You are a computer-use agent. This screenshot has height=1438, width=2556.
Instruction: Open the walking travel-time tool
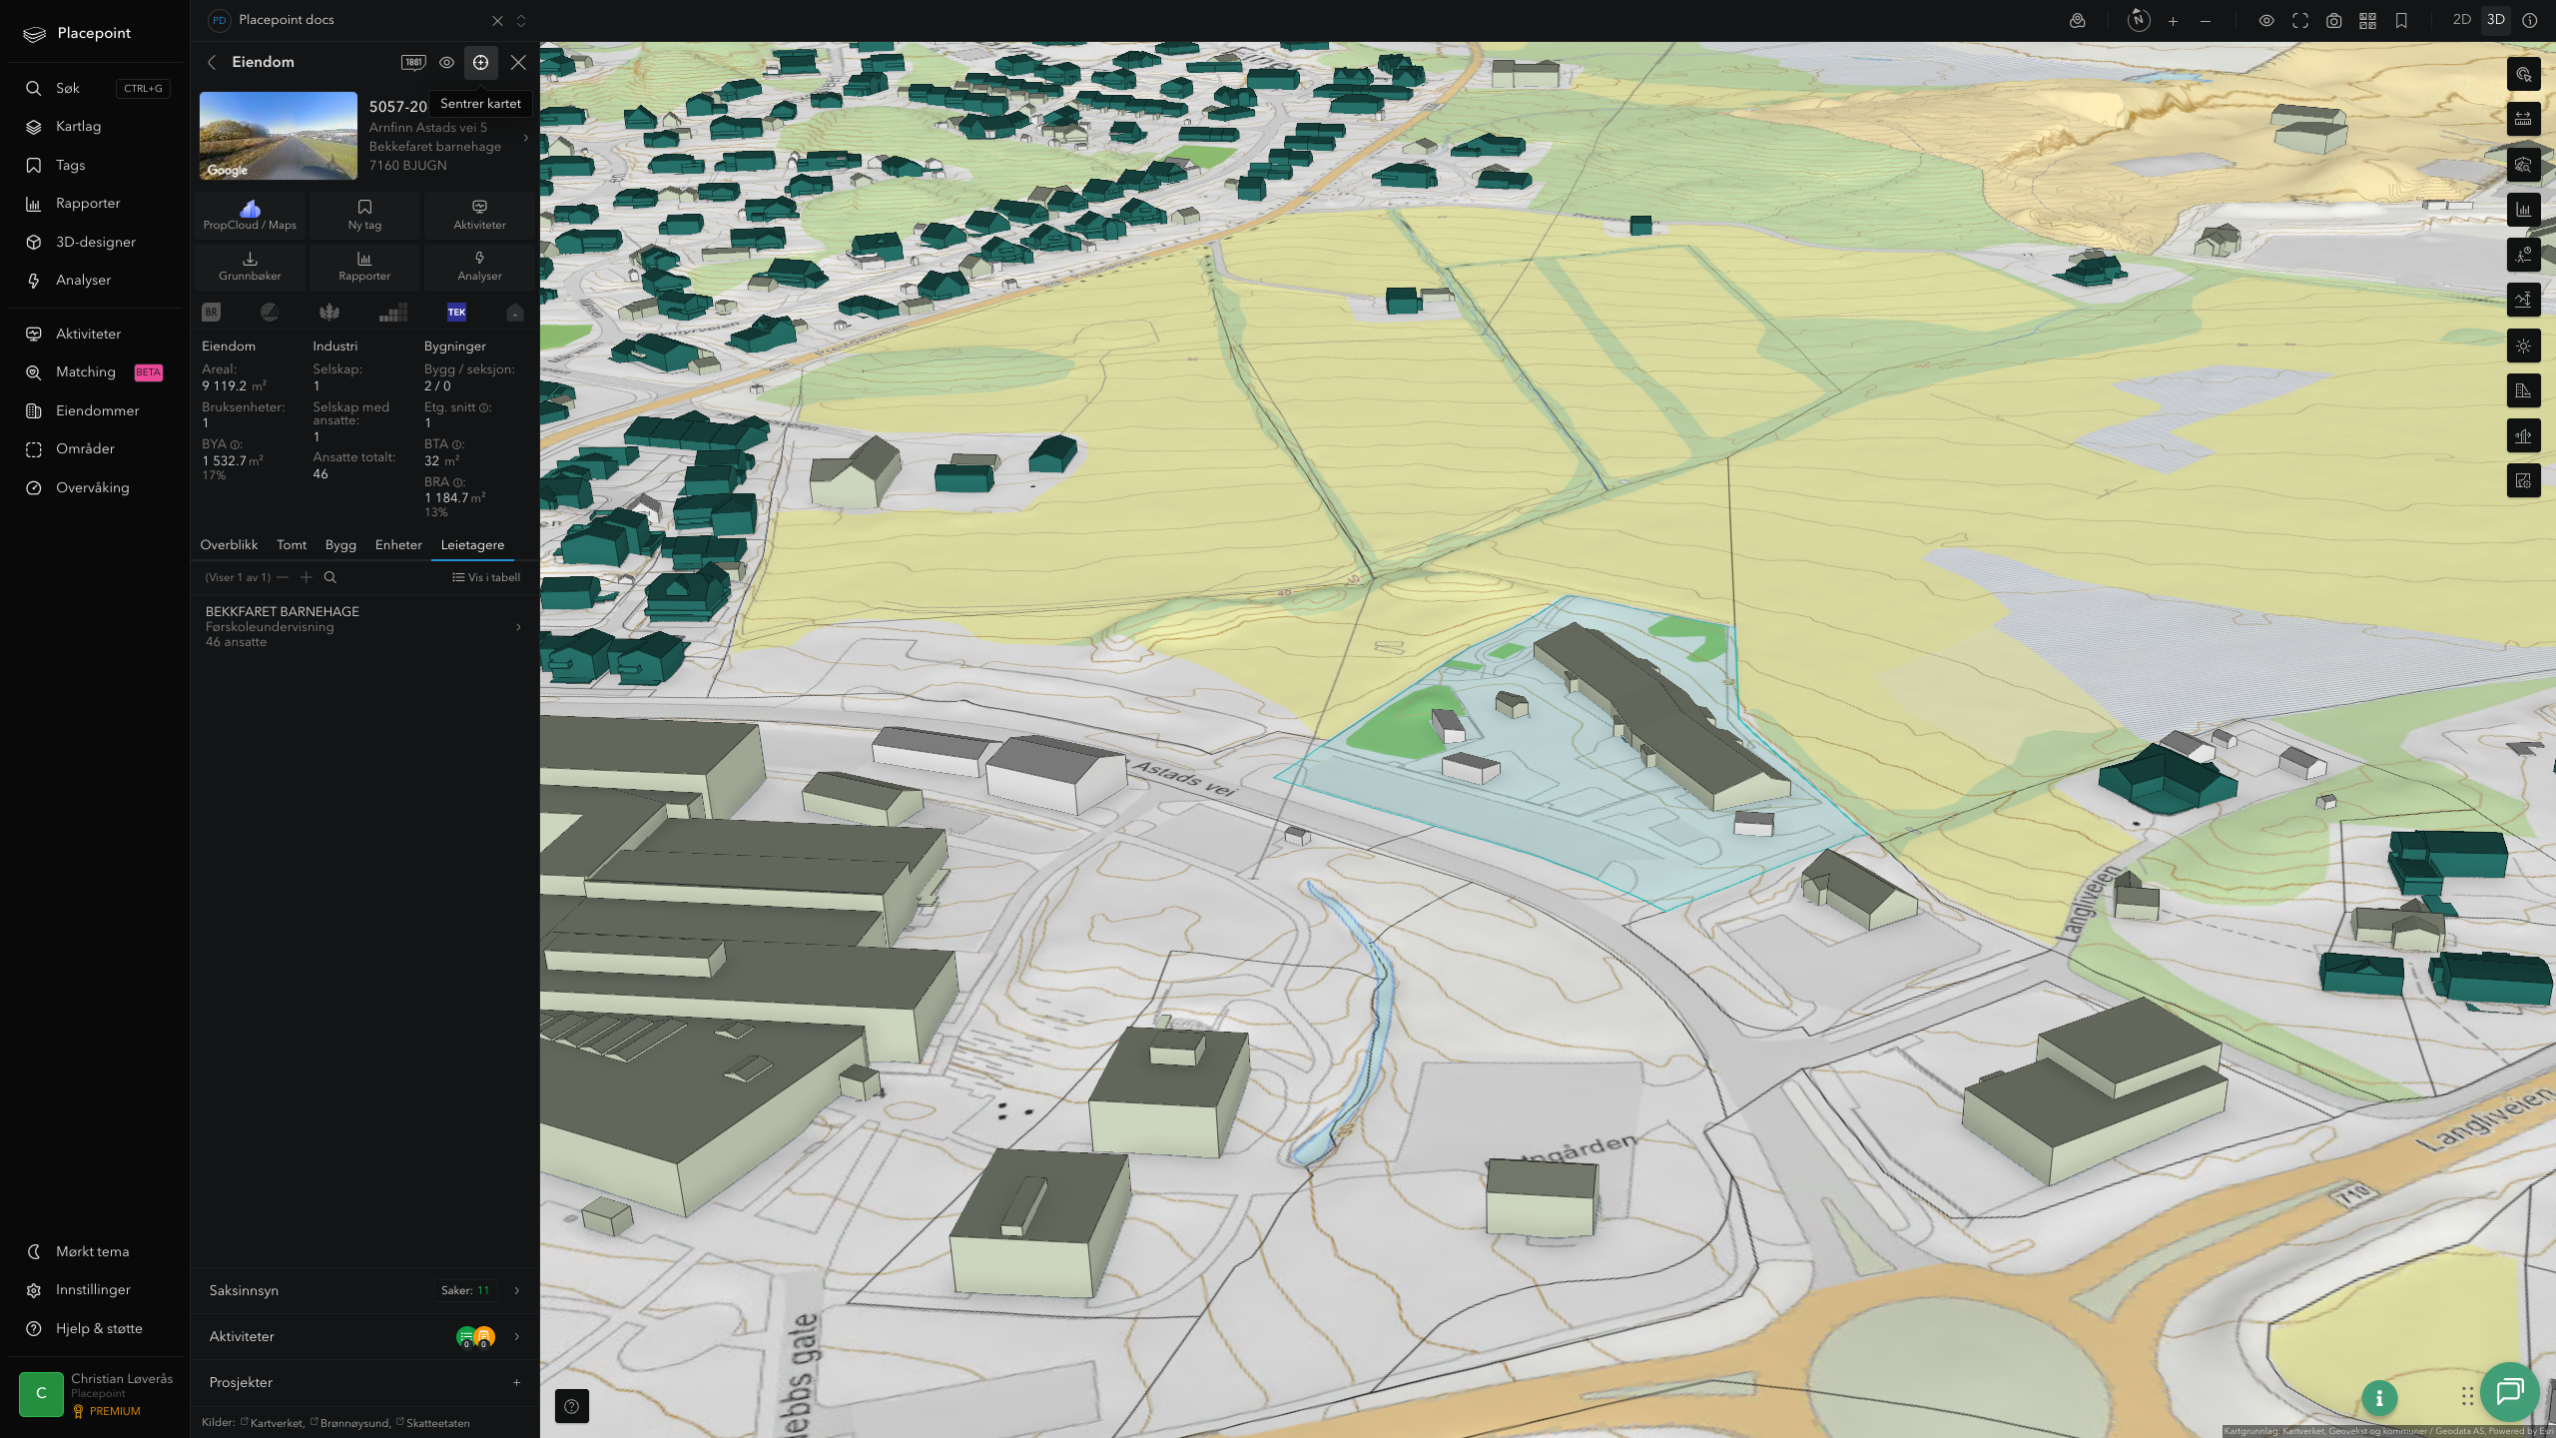pyautogui.click(x=2523, y=255)
